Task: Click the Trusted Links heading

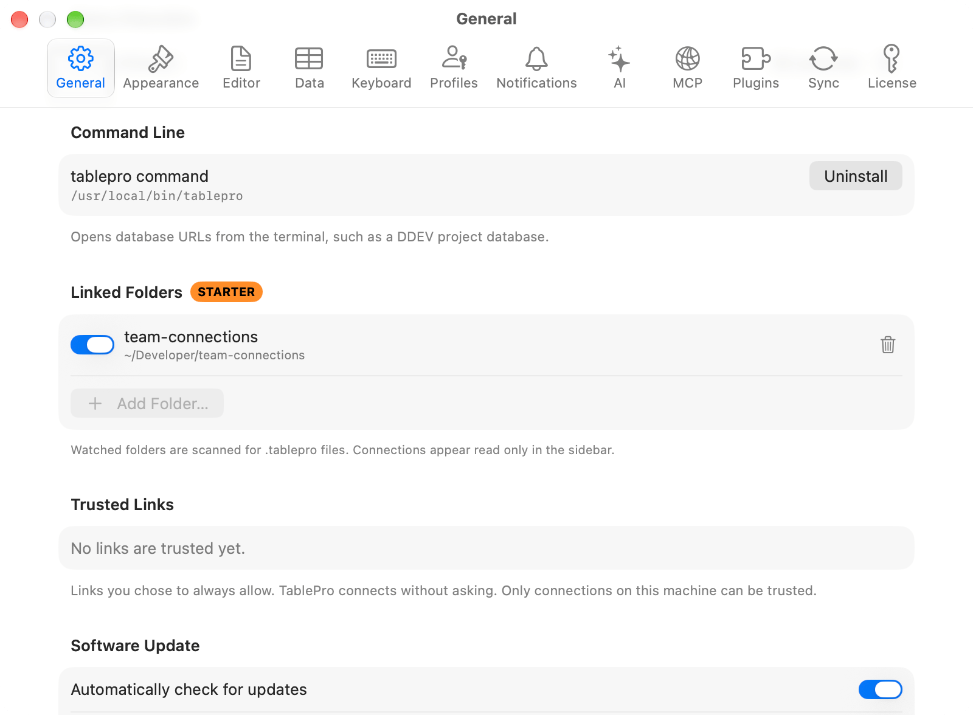Action: (122, 505)
